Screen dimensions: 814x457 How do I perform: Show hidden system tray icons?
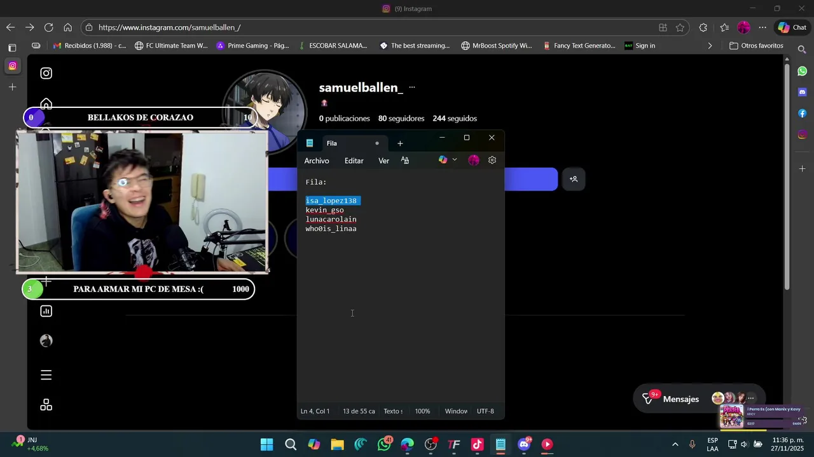675,444
